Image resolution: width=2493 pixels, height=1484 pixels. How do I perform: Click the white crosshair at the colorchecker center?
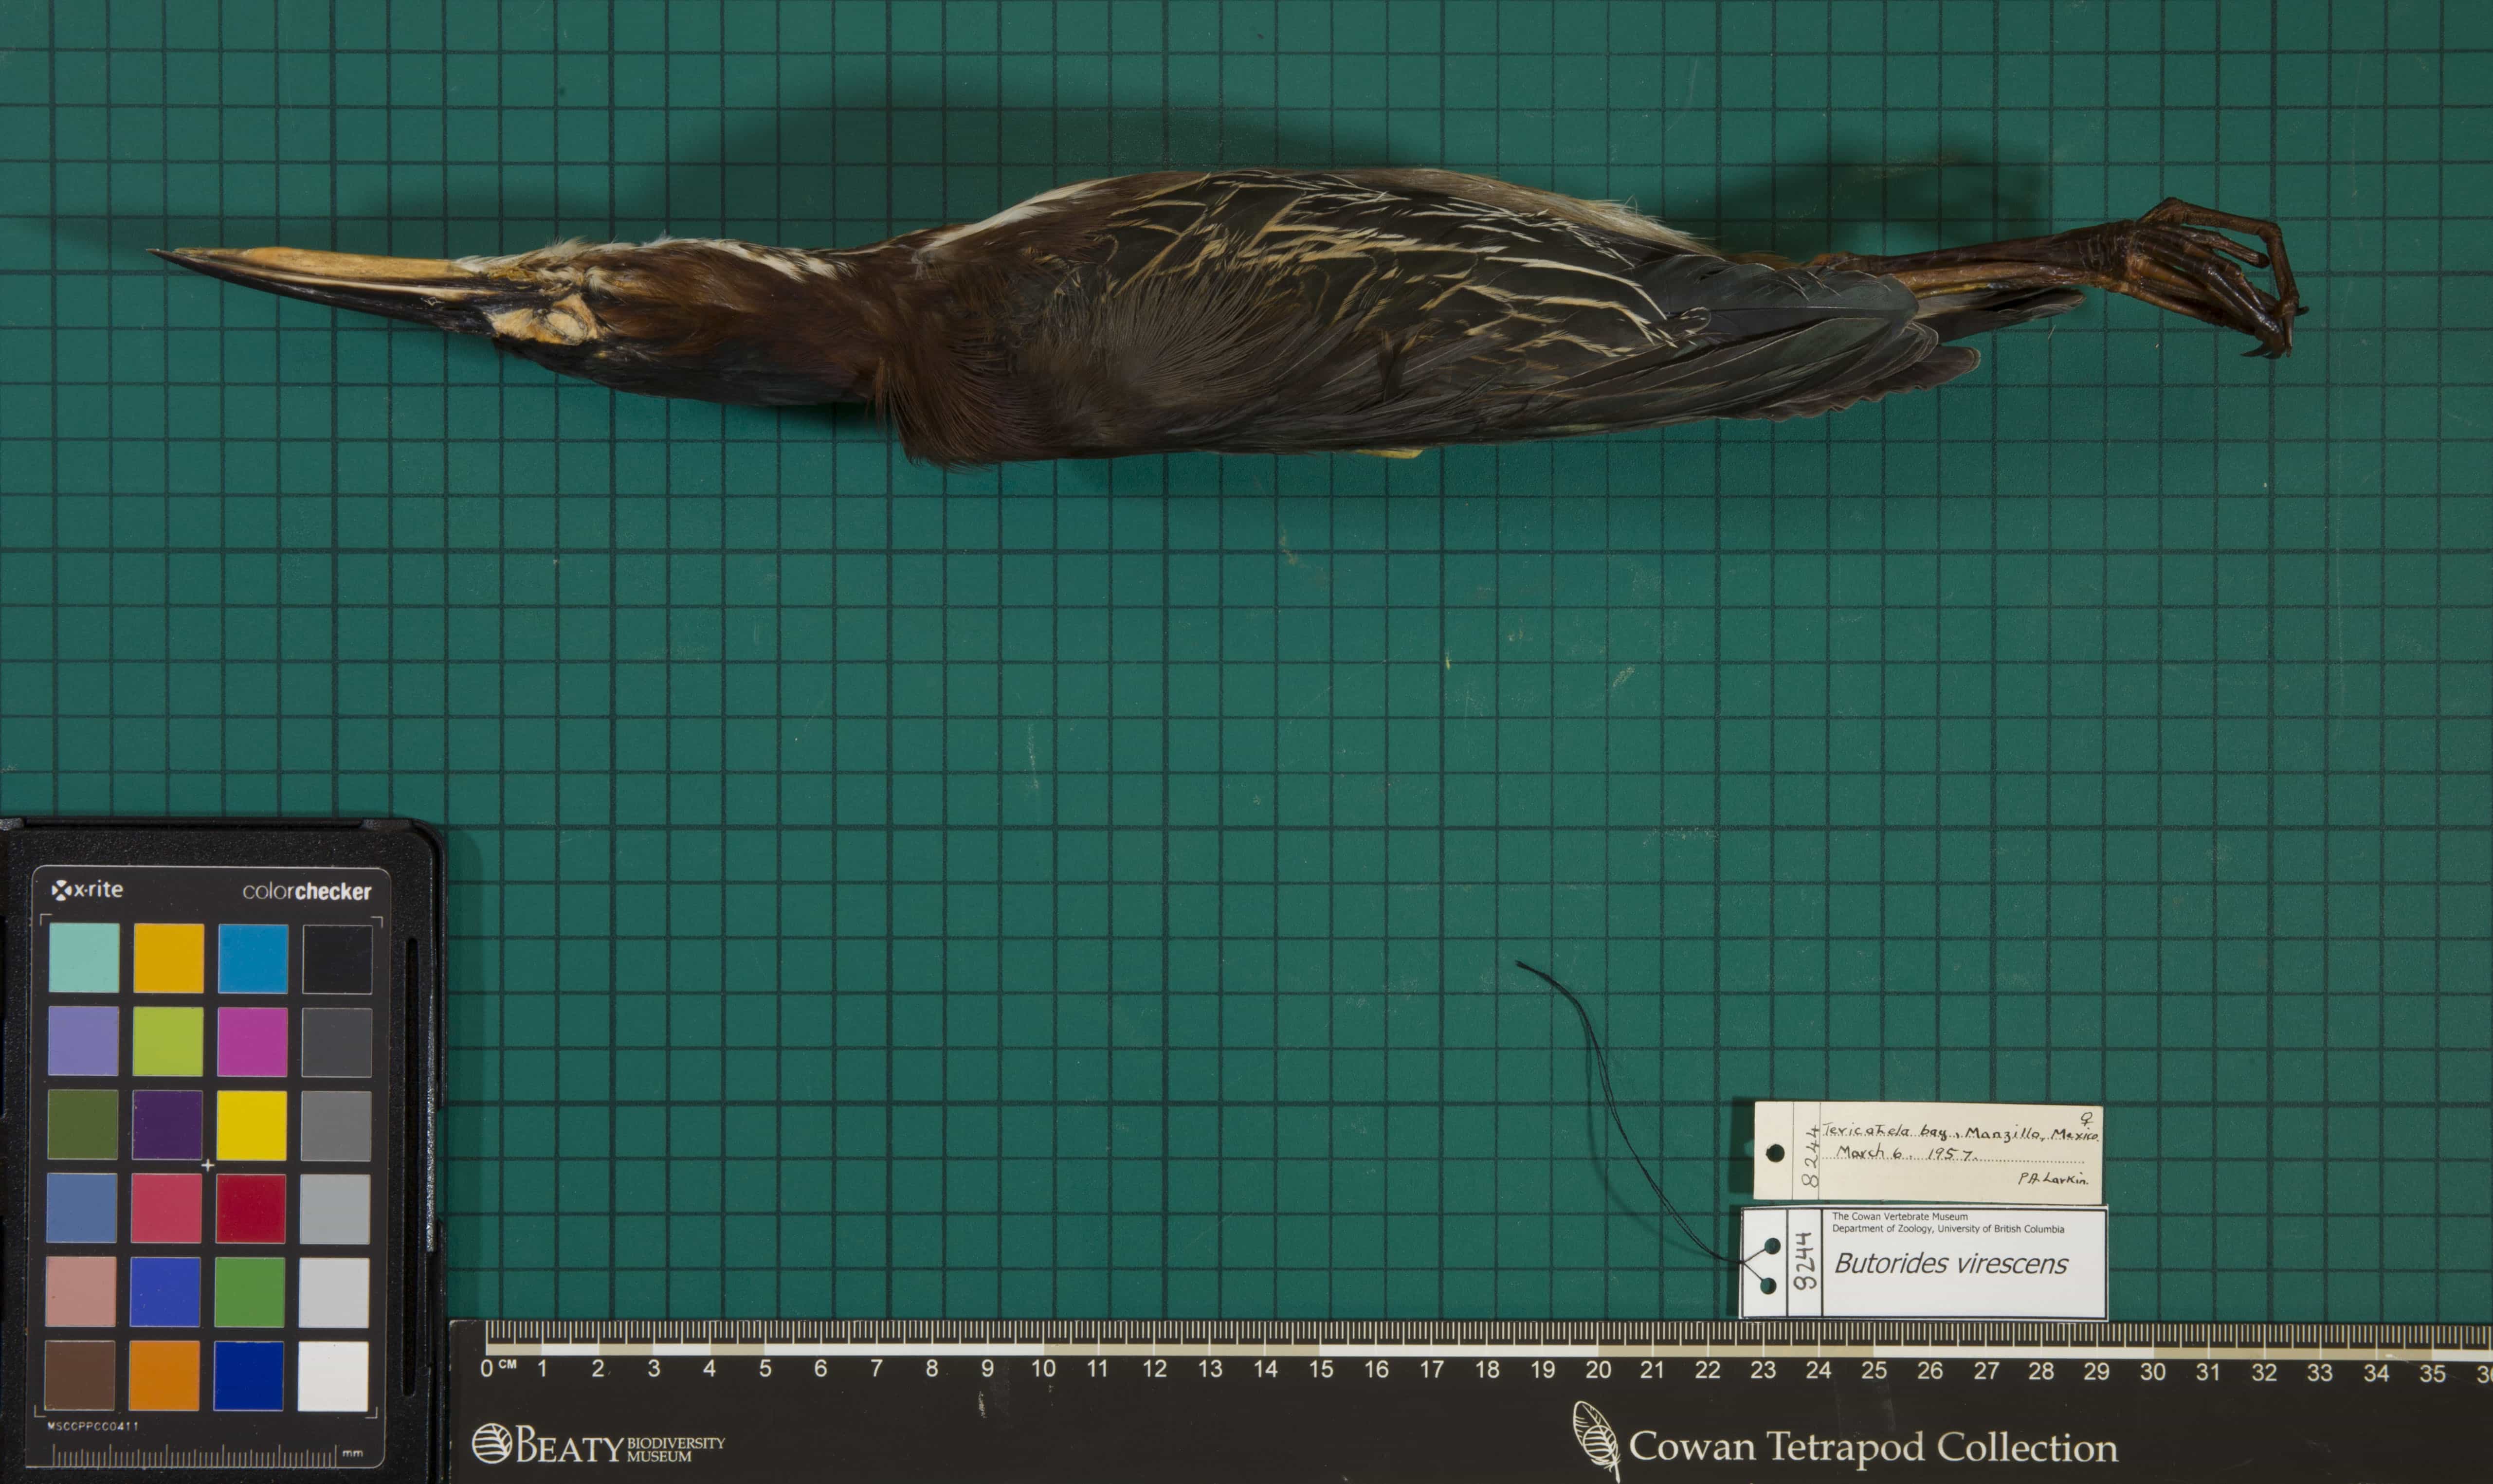[208, 1165]
